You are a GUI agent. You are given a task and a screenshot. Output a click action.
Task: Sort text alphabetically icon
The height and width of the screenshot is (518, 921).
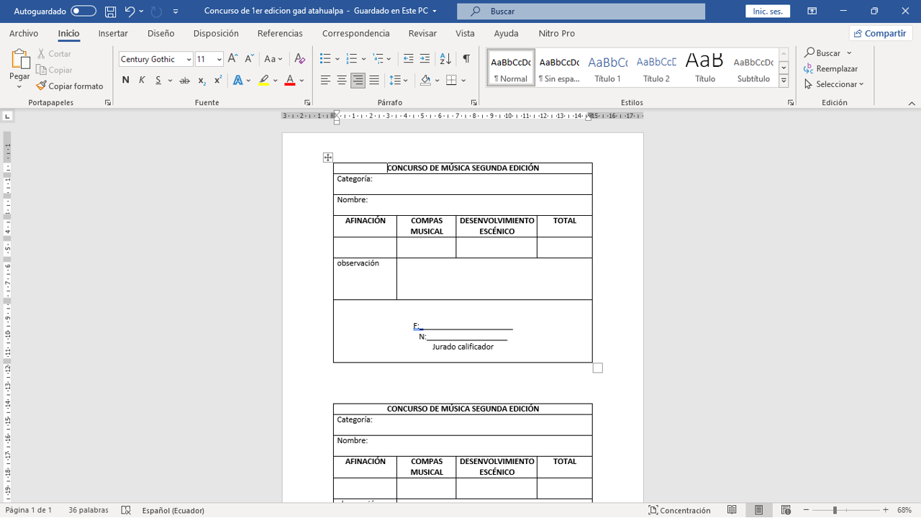(x=445, y=59)
